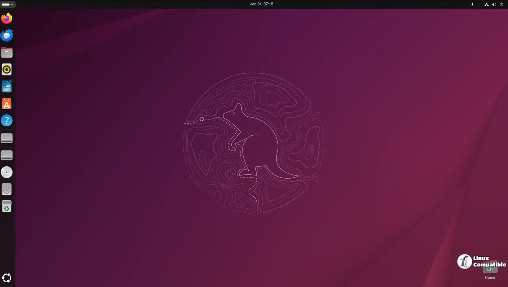Click the Activities indicator pill
Viewport: 508px width, 287px height.
click(8, 4)
